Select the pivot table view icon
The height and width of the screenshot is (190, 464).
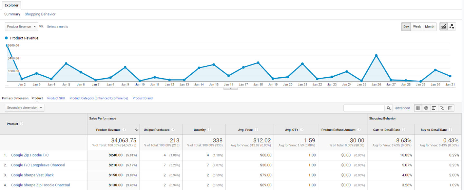coord(450,108)
